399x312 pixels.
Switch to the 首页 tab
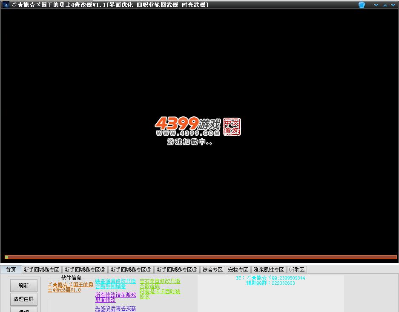pos(11,269)
